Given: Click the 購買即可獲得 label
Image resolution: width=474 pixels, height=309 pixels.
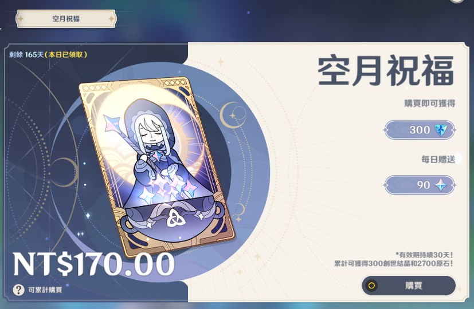Looking at the screenshot, I should [429, 104].
